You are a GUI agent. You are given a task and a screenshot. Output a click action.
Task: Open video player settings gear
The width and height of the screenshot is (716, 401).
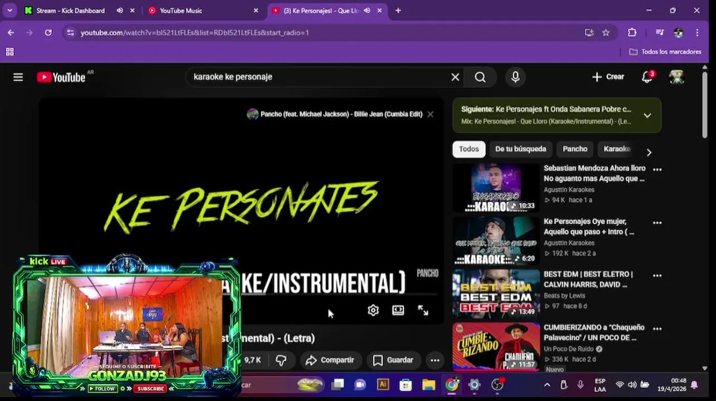click(x=373, y=310)
